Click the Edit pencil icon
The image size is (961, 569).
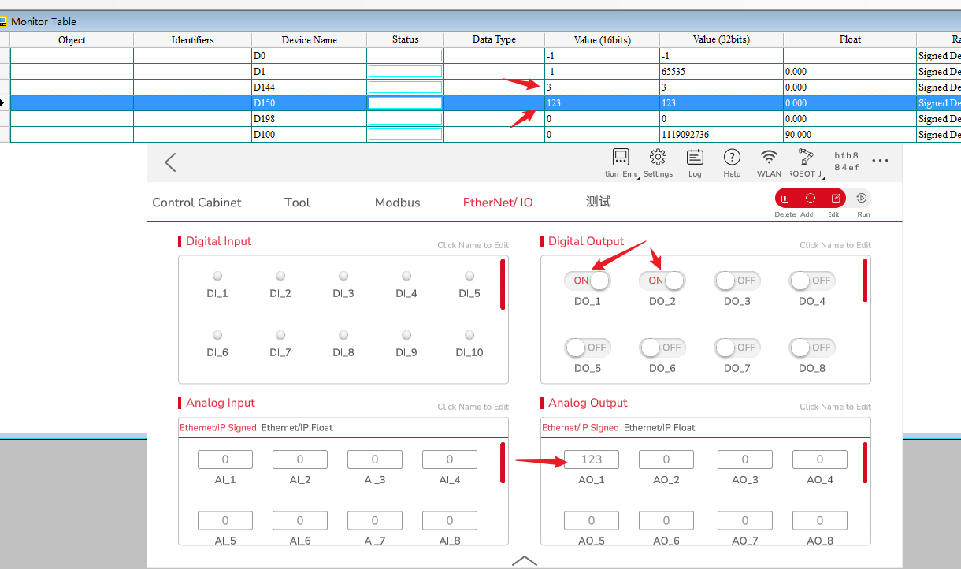tap(836, 199)
